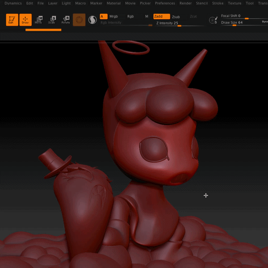Switch to Scale mode

tap(52, 20)
